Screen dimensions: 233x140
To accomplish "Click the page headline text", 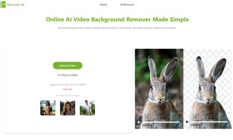I will click(117, 19).
